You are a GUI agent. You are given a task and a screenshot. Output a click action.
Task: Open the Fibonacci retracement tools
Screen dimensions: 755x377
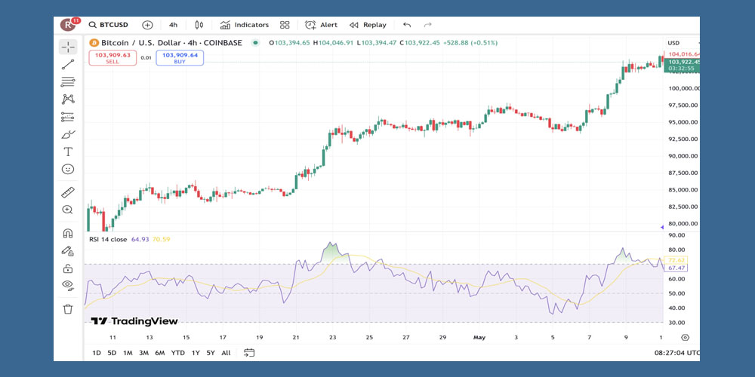[x=68, y=82]
